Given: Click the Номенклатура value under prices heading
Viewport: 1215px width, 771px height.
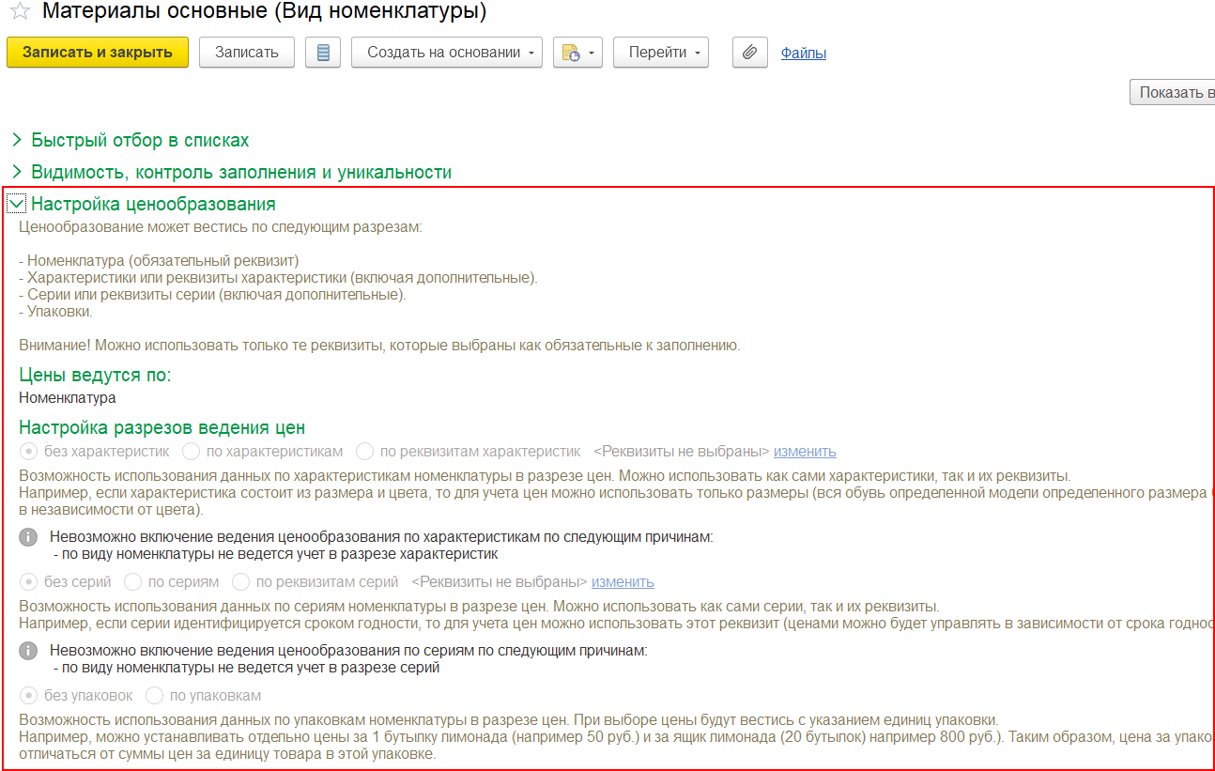Looking at the screenshot, I should pyautogui.click(x=68, y=398).
